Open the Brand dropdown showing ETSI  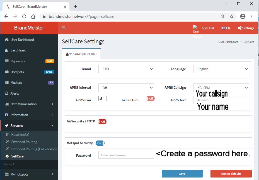[x=126, y=69]
